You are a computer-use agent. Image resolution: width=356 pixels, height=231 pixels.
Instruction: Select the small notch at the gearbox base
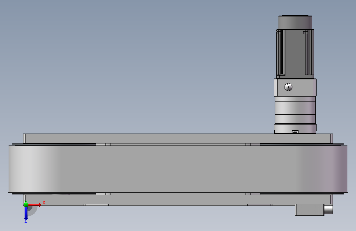295,132
